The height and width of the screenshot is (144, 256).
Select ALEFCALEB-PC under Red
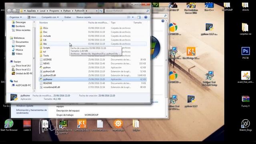(x=23, y=85)
